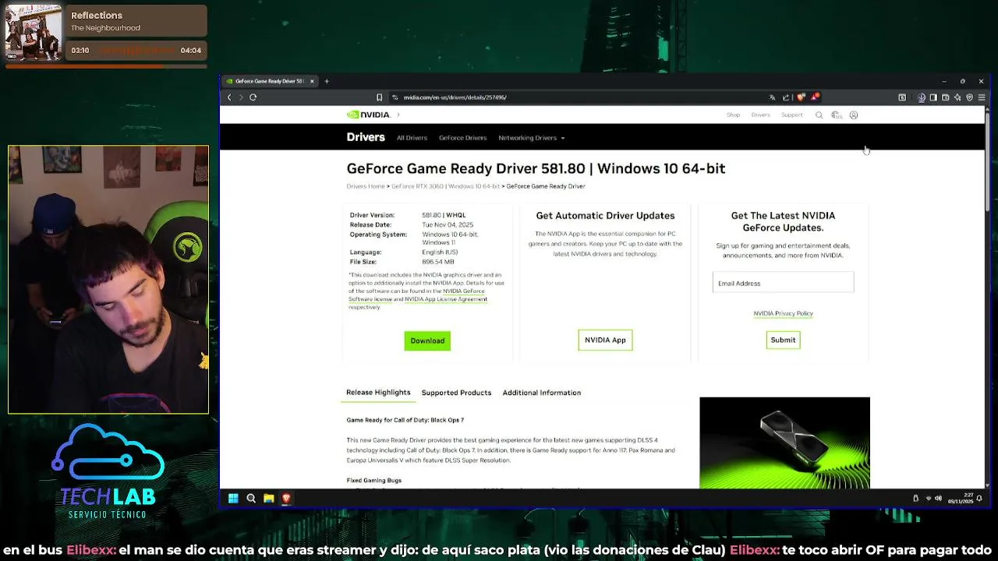Go forward with the browser forward arrow
Viewport: 998px width, 561px height.
coord(241,97)
